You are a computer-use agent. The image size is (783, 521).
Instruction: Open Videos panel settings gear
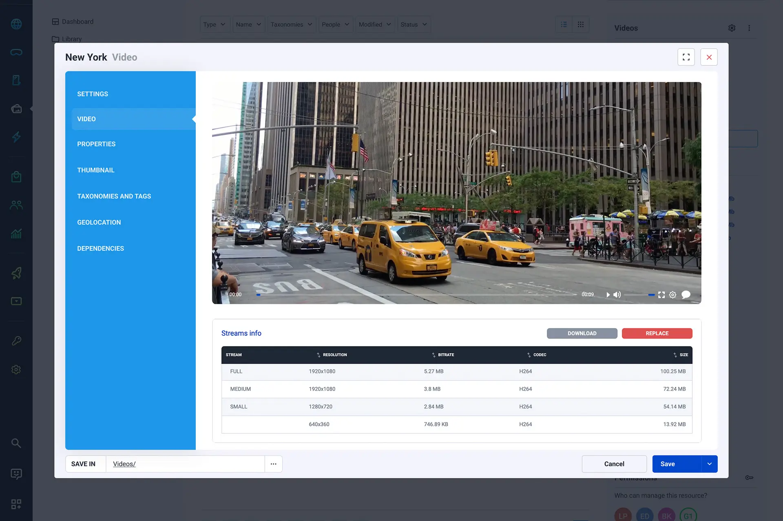(x=732, y=28)
